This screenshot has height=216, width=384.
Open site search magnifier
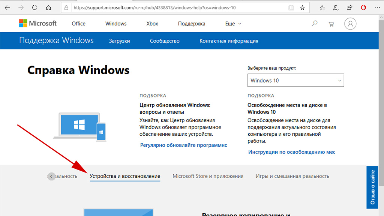pos(315,24)
